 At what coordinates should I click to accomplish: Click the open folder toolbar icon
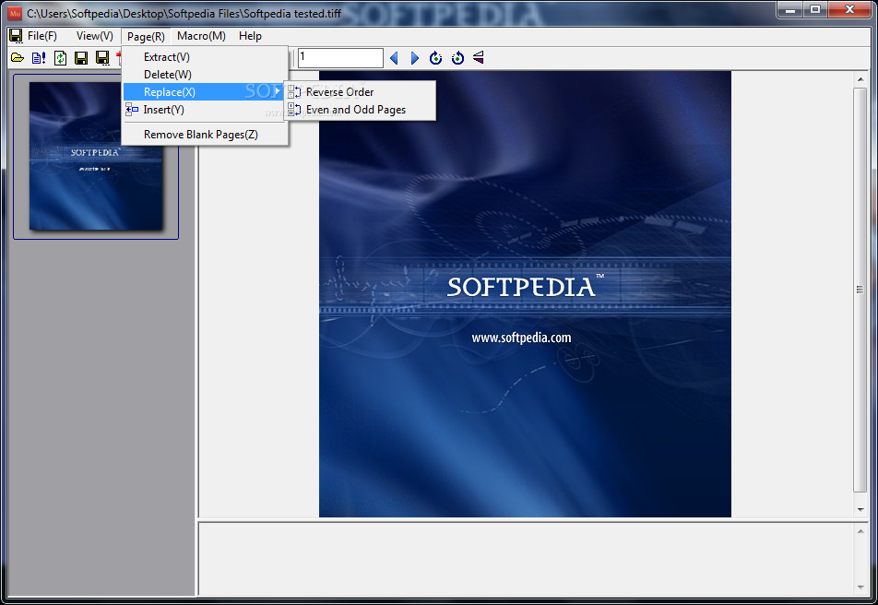click(18, 58)
